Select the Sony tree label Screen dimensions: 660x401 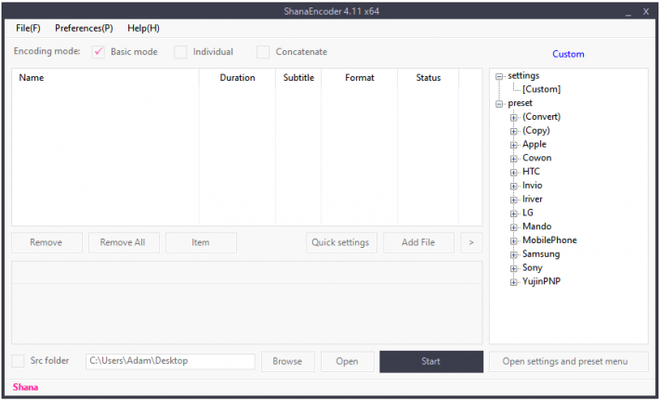coord(532,267)
